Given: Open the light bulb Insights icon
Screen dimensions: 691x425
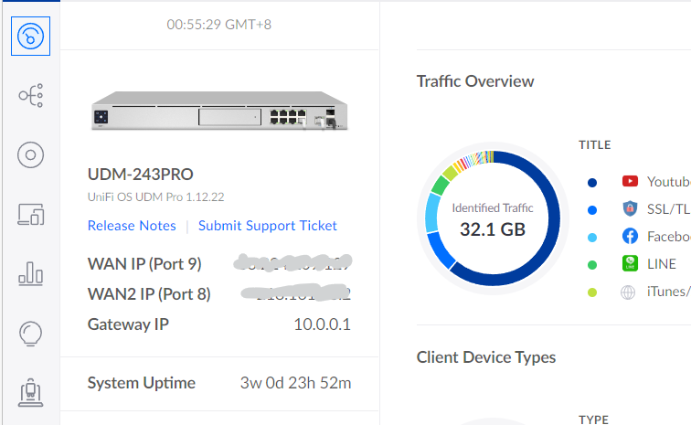Looking at the screenshot, I should [x=30, y=334].
